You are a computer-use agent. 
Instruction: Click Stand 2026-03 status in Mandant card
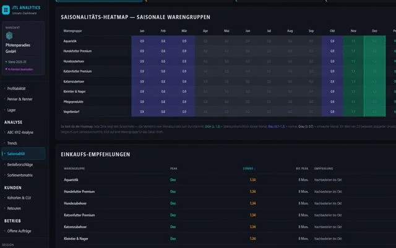[x=16, y=62]
